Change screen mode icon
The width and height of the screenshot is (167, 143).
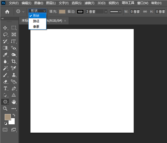pos(13,130)
